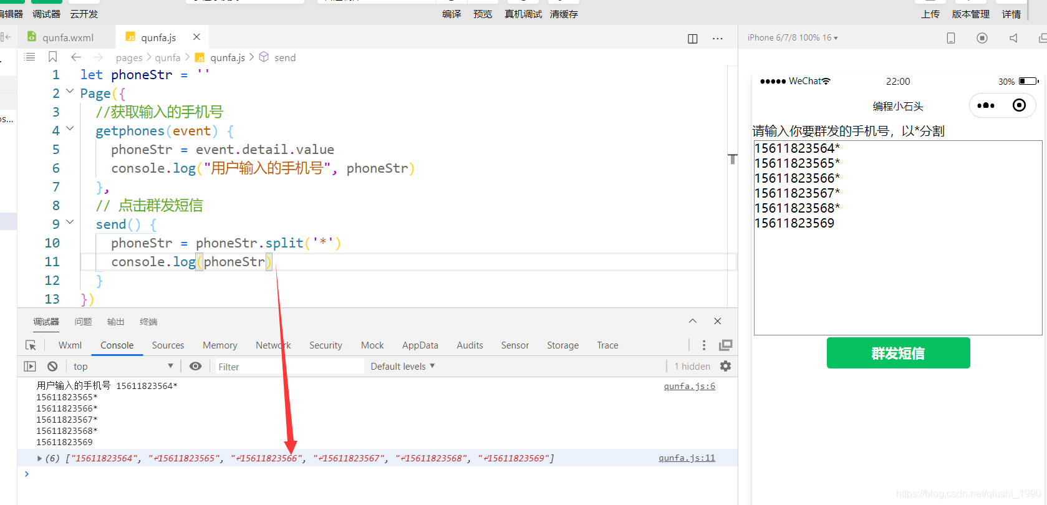Open the qunfa.js:11 source link
Screen dimensions: 1047x505
pyautogui.click(x=687, y=458)
